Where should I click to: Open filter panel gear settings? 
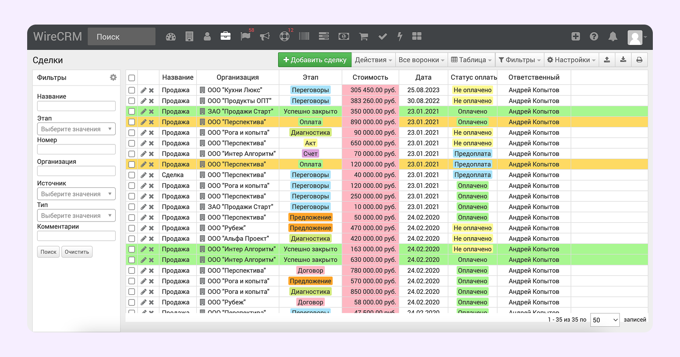click(113, 77)
